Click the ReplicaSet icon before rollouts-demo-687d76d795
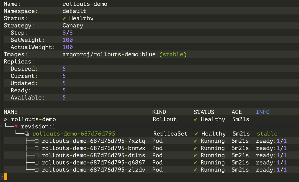299x182 pixels. pos(27,134)
